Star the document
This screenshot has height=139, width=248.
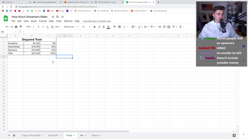[53, 17]
